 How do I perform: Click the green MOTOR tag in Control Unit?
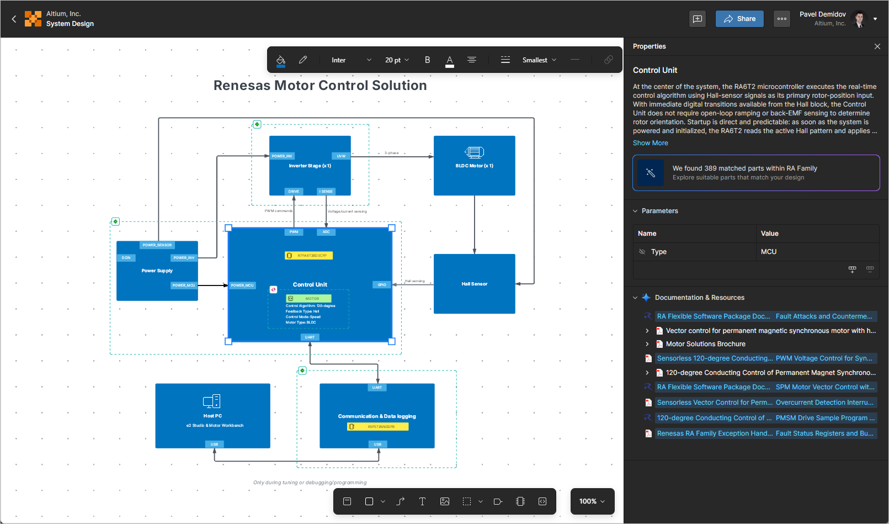pyautogui.click(x=309, y=299)
